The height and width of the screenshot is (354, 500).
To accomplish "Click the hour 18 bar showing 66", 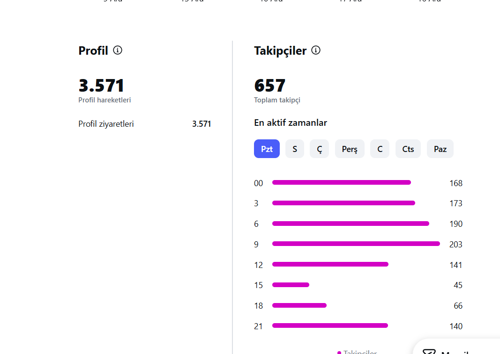I will [299, 305].
